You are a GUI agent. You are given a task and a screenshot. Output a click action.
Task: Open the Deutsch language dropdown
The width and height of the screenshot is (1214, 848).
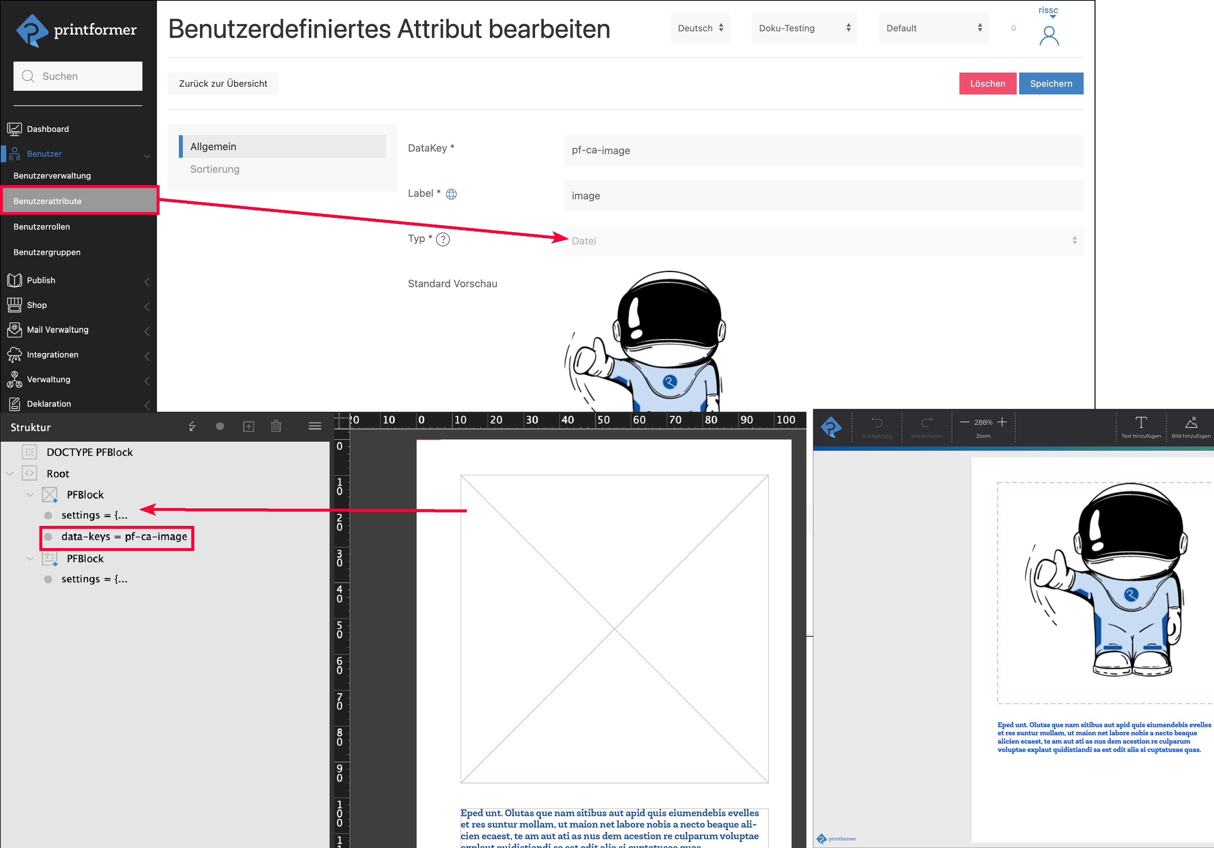coord(700,28)
